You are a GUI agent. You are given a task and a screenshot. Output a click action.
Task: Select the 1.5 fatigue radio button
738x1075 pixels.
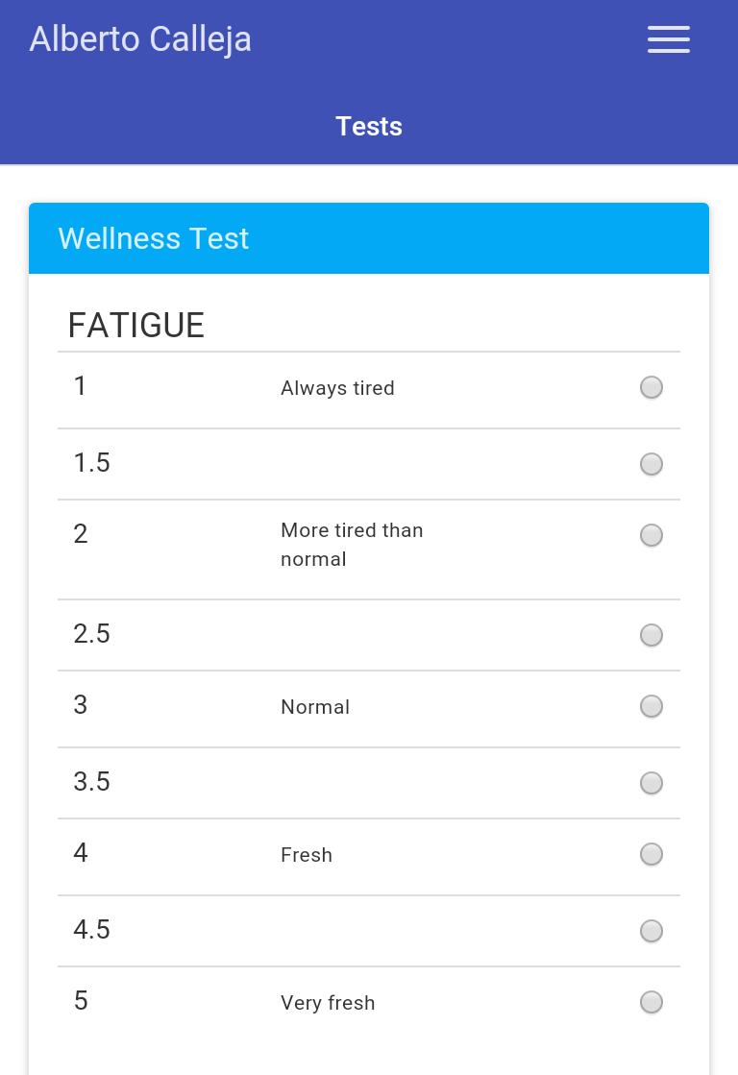tap(652, 464)
